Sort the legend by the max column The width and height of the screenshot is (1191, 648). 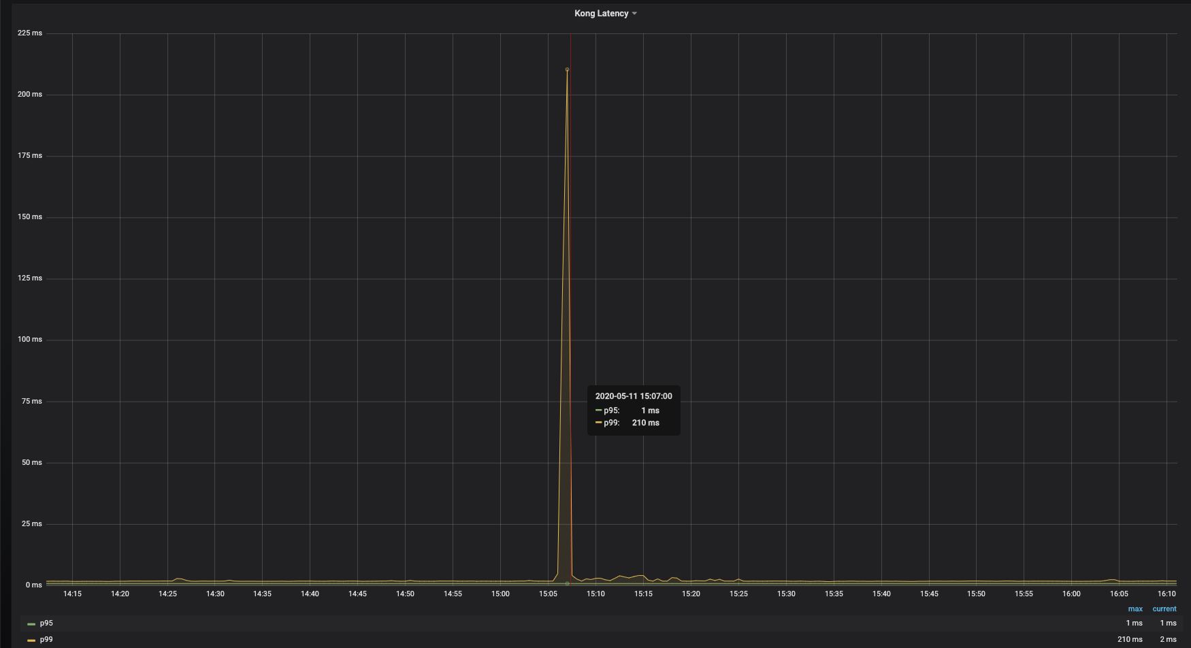coord(1135,609)
